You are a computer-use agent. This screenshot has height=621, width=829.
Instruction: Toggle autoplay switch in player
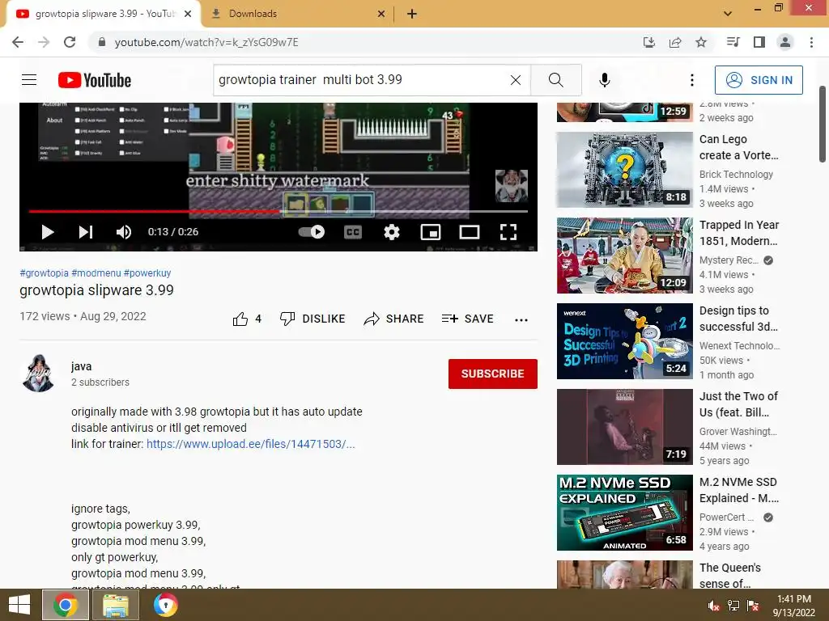click(312, 232)
